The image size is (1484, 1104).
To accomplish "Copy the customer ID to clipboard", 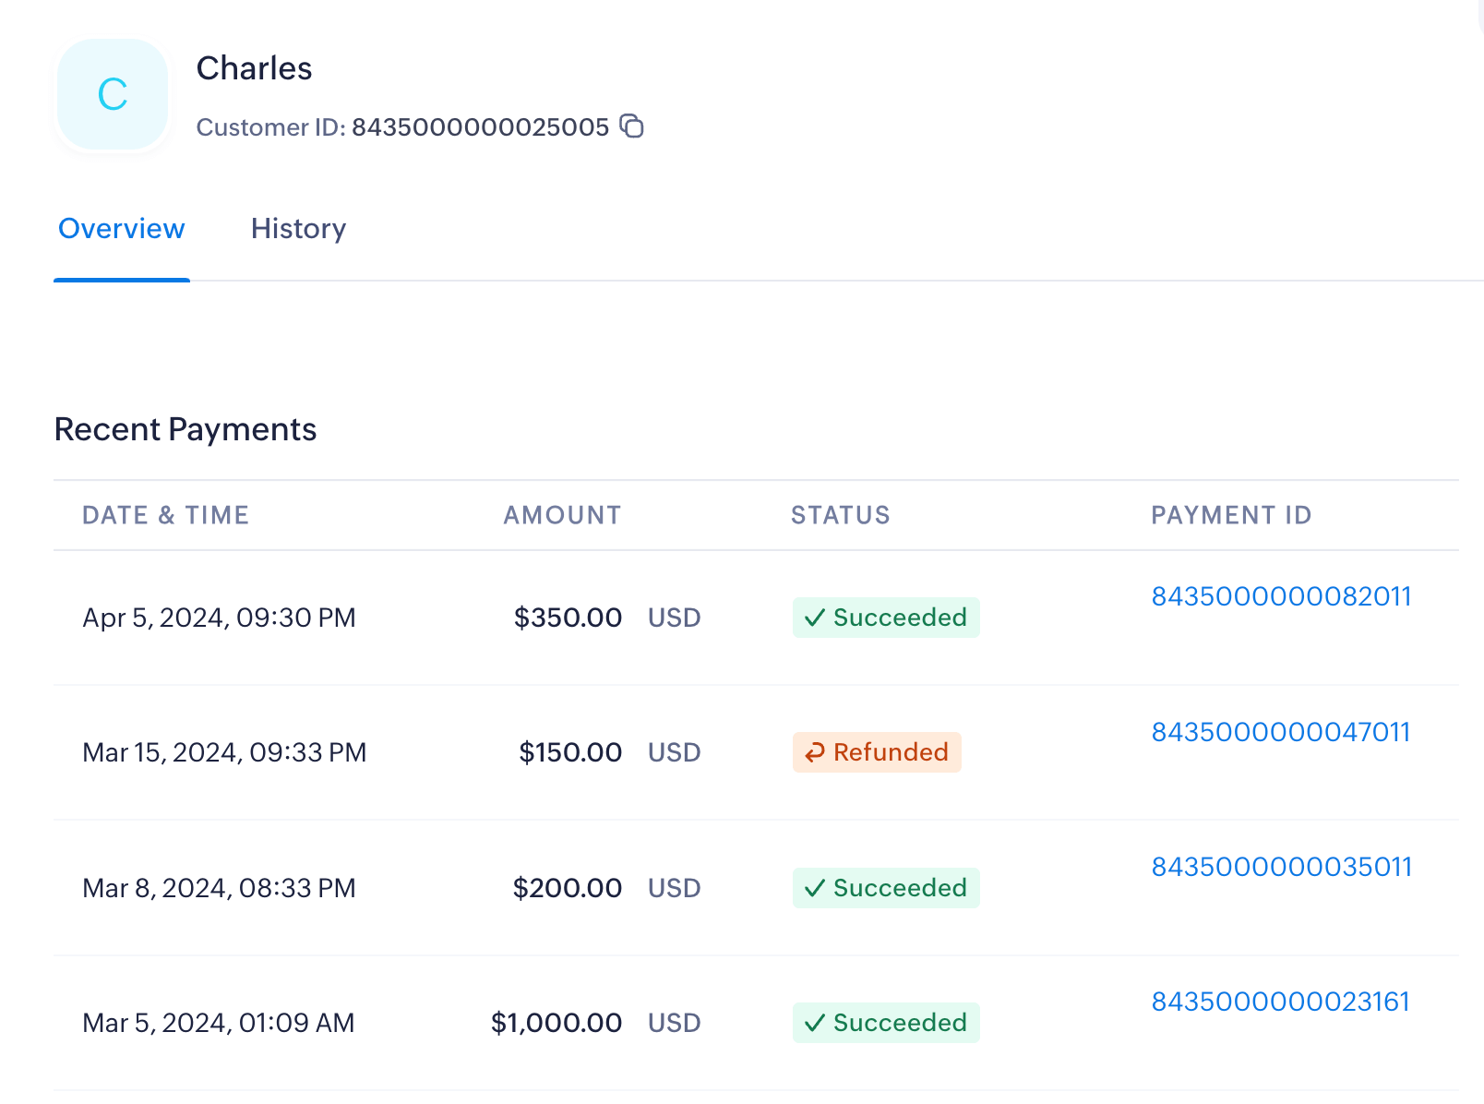I will tap(631, 126).
